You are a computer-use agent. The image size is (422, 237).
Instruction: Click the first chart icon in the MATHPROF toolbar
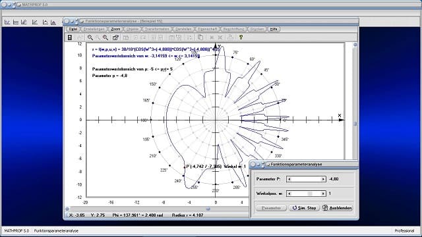7,22
